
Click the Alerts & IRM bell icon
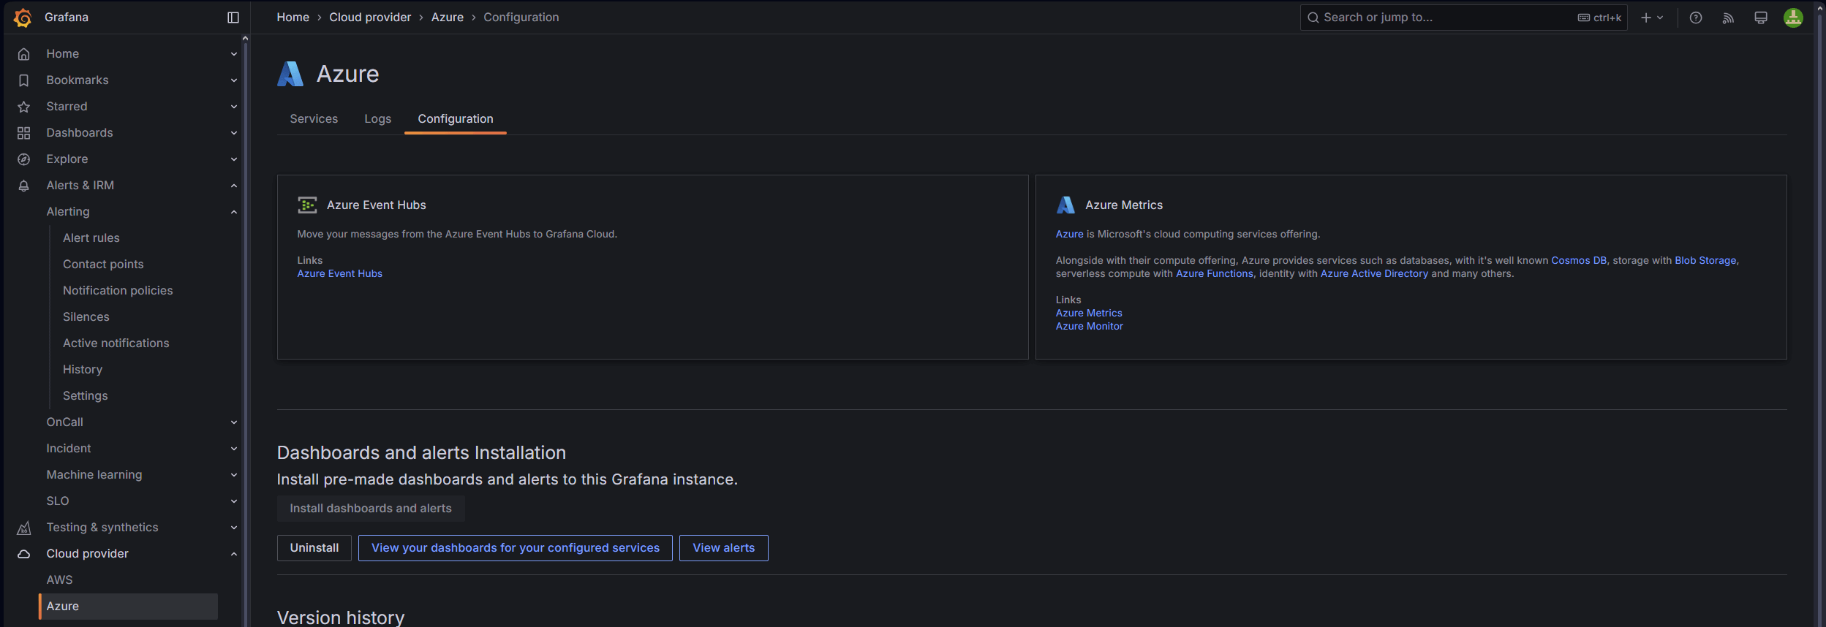pos(24,186)
